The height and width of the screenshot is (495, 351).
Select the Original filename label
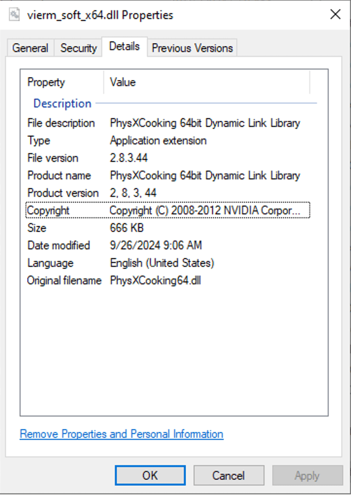click(x=64, y=281)
